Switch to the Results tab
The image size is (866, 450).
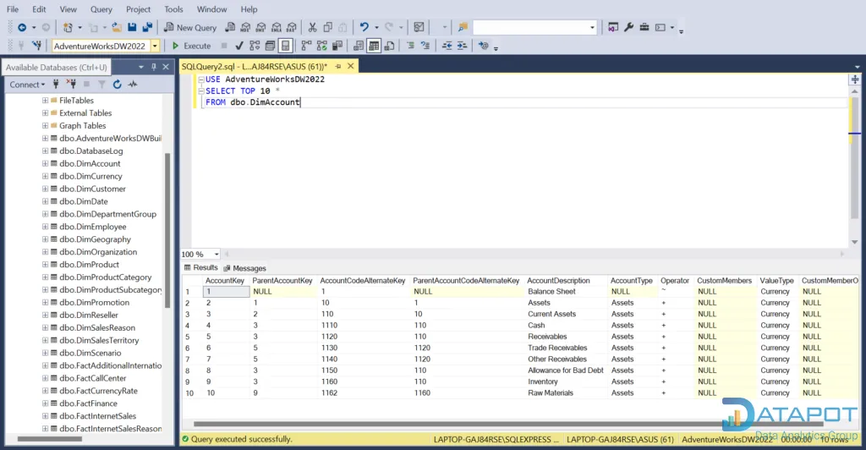point(201,268)
